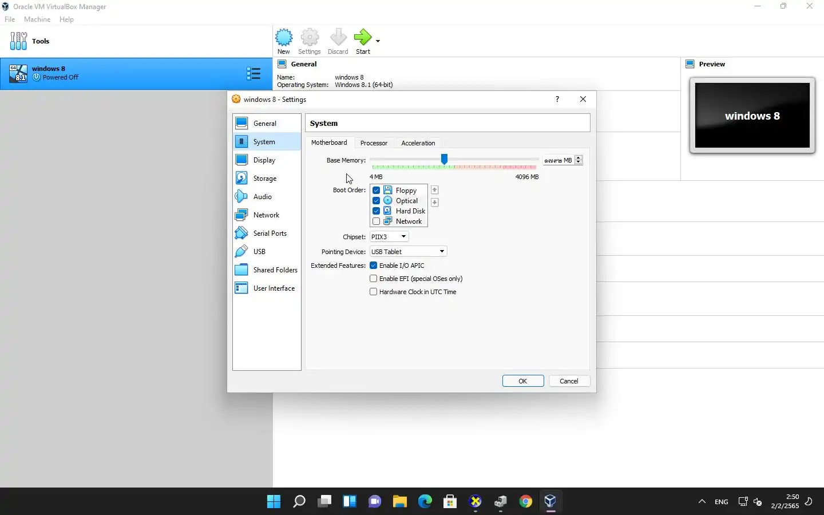The image size is (824, 515).
Task: Click the Discard toolbar icon
Action: pos(338,41)
